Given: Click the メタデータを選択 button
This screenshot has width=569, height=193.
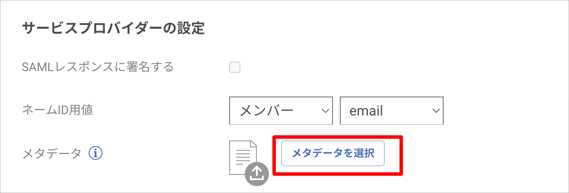Looking at the screenshot, I should coord(333,153).
